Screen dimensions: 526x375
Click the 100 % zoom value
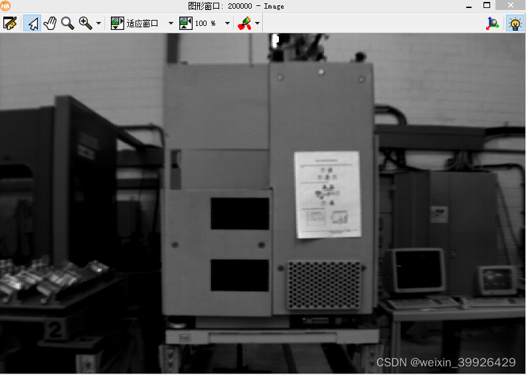[205, 23]
